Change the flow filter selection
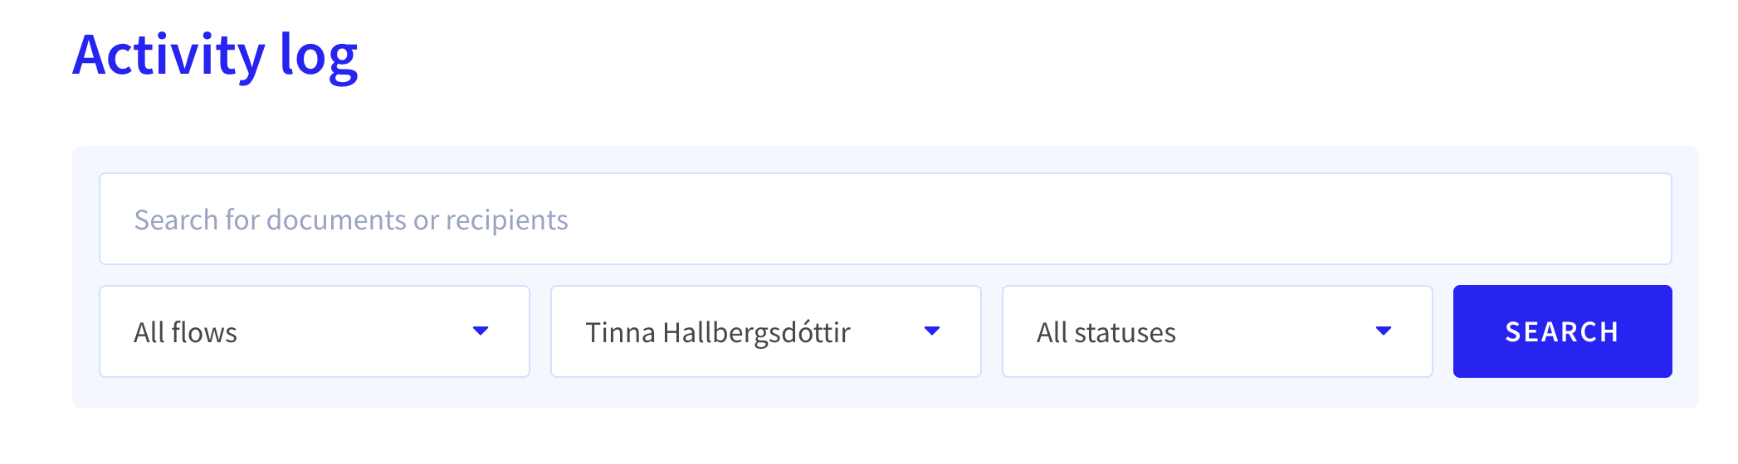The height and width of the screenshot is (464, 1738). click(315, 331)
